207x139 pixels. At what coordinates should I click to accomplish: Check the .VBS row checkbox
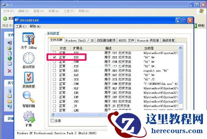tap(55, 101)
